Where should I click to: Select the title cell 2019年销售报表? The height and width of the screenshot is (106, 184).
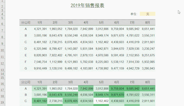click(x=88, y=5)
